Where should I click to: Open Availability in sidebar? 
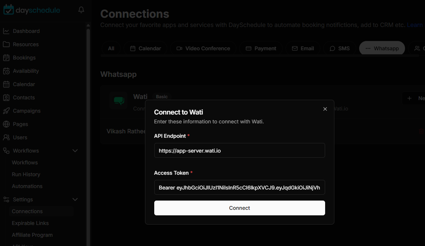pyautogui.click(x=26, y=71)
